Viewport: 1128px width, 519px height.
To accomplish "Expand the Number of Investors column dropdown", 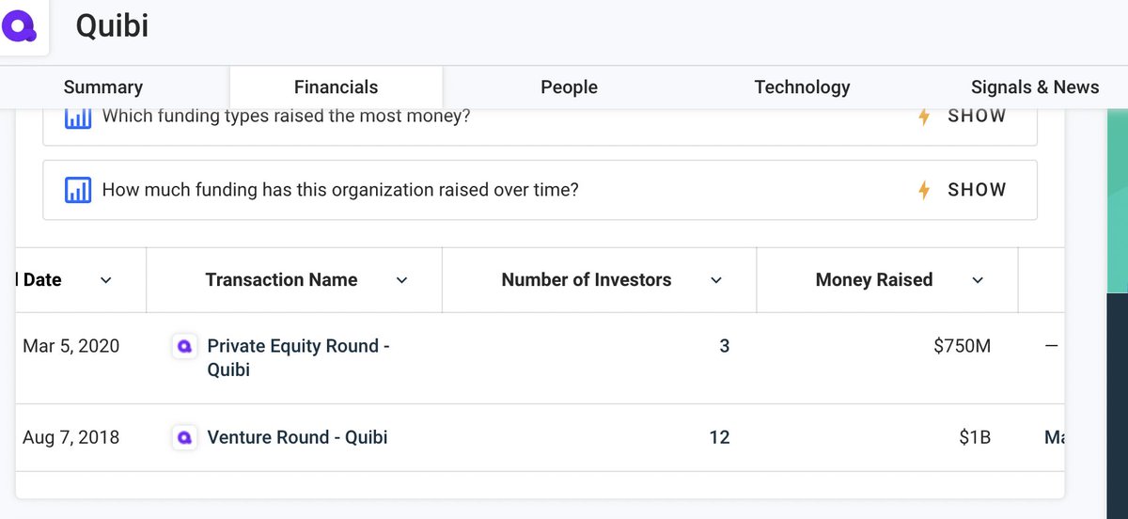I will coord(716,280).
